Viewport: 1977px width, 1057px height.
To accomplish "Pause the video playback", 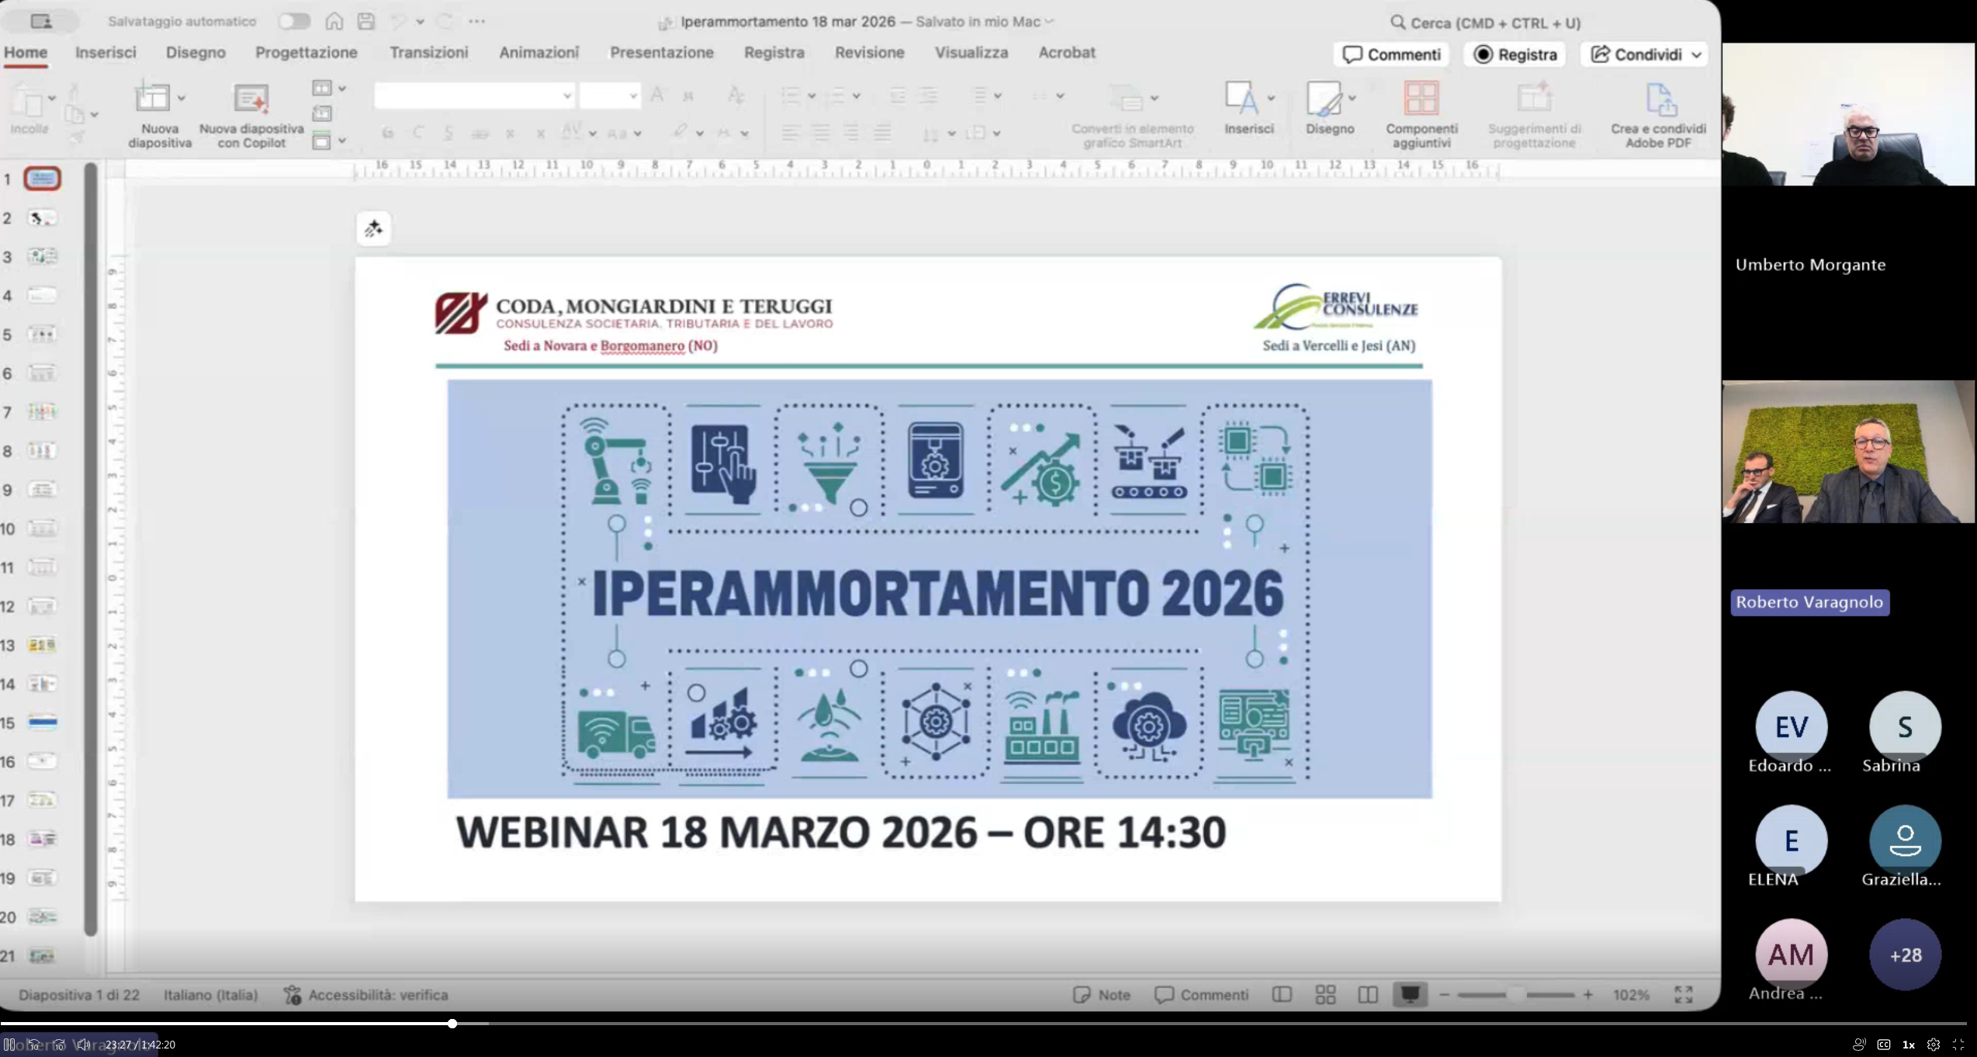I will tap(9, 1045).
